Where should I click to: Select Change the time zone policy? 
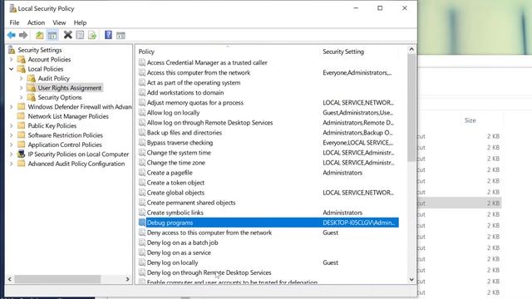(x=175, y=163)
